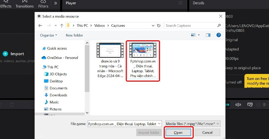Open Documents folder in tree
269x139 pixels.
(x=56, y=88)
